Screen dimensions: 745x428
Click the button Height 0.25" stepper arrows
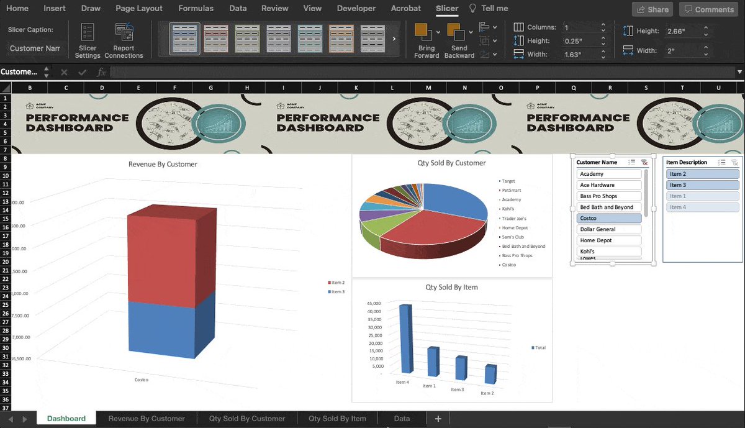[x=603, y=41]
